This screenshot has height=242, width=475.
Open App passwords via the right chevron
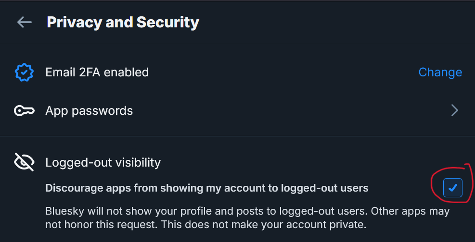[x=454, y=111]
